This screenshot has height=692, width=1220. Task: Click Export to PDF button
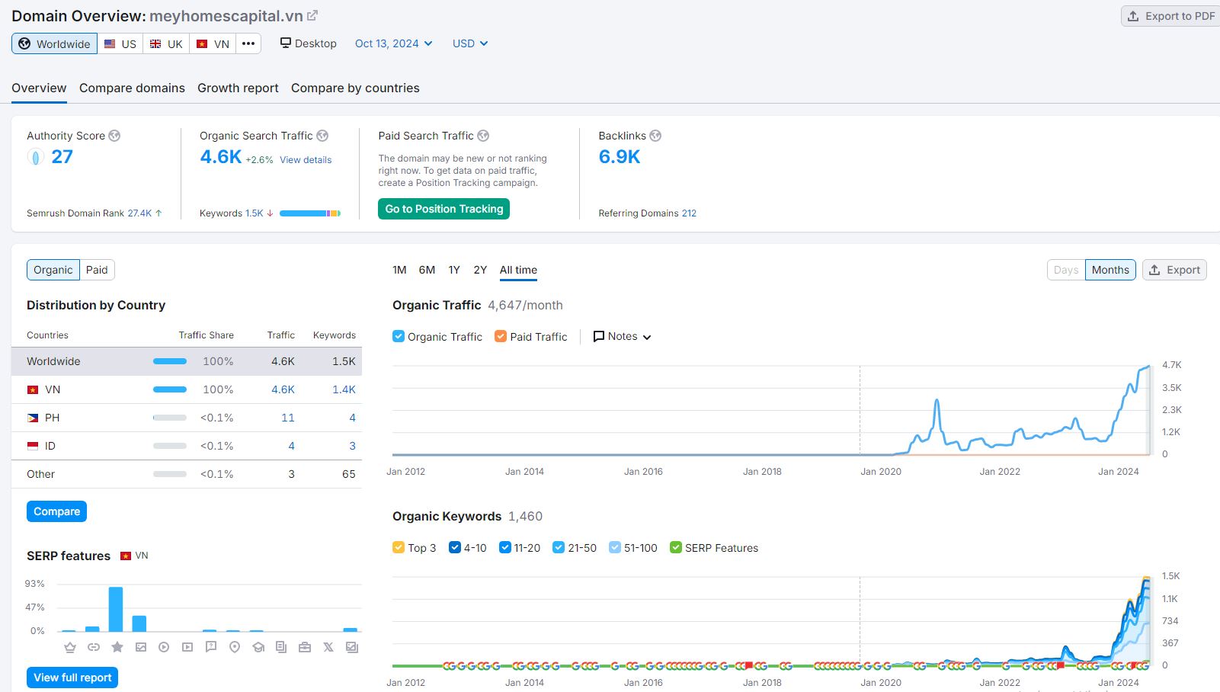pos(1170,16)
